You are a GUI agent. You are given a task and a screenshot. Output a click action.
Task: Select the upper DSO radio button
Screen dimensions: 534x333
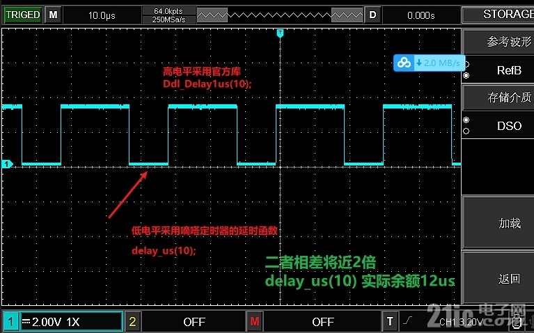click(x=466, y=120)
